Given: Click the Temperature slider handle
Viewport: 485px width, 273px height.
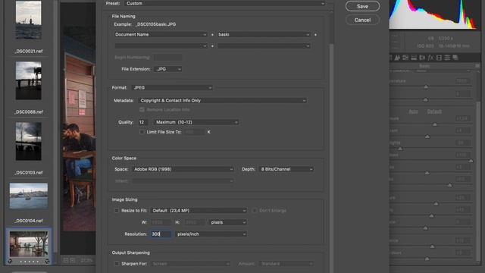Looking at the screenshot, I should click(426, 87).
